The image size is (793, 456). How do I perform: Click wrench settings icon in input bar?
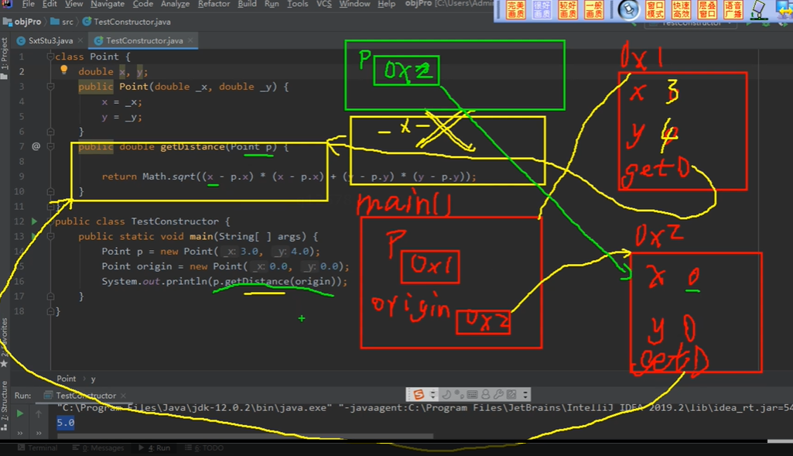499,394
